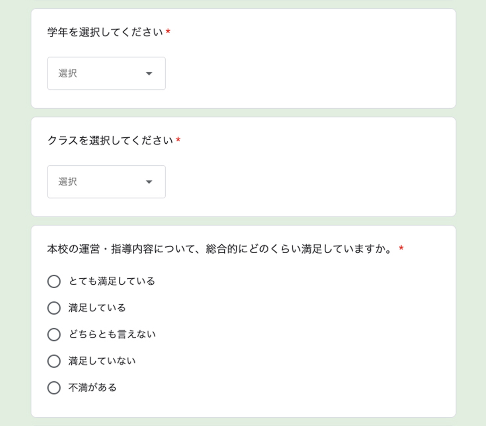Click the 不満がある option label text

(92, 387)
